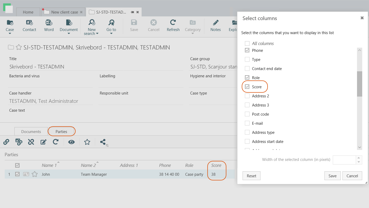This screenshot has height=208, width=369.
Task: Open the New client case tab
Action: pos(64,12)
